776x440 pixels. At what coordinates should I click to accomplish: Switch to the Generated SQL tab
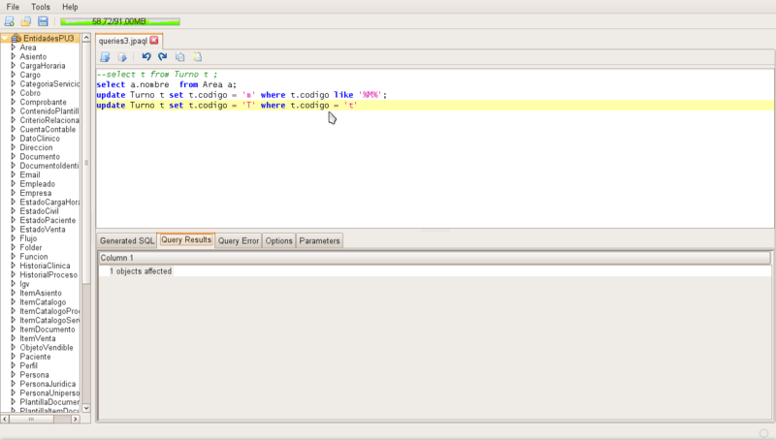pyautogui.click(x=127, y=240)
